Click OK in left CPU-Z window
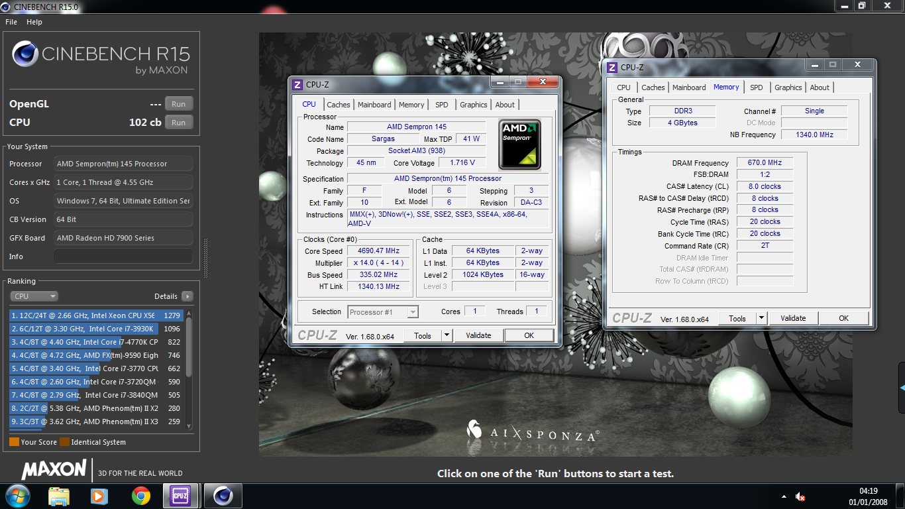 [529, 335]
